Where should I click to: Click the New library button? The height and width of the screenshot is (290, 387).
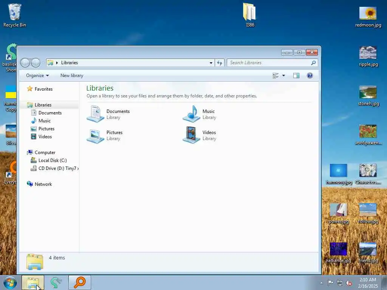click(x=72, y=76)
